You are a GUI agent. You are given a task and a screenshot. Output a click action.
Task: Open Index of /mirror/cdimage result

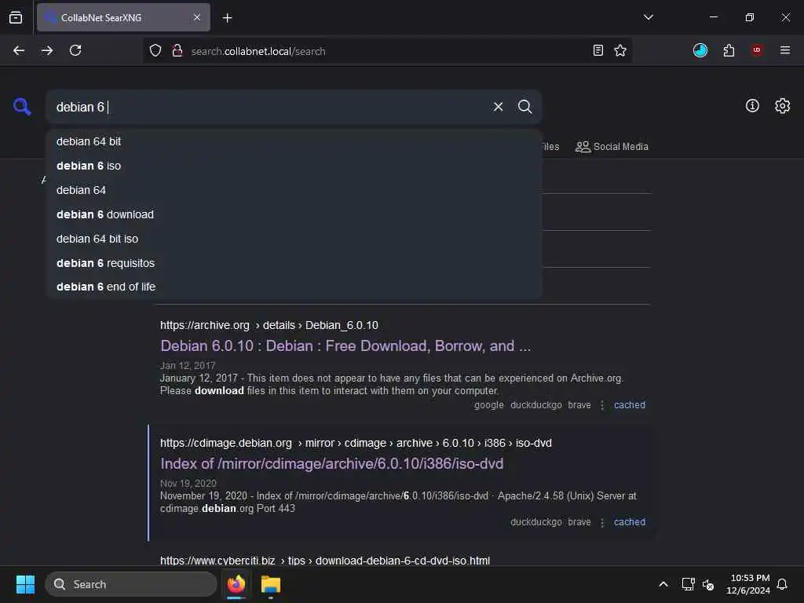(x=332, y=464)
